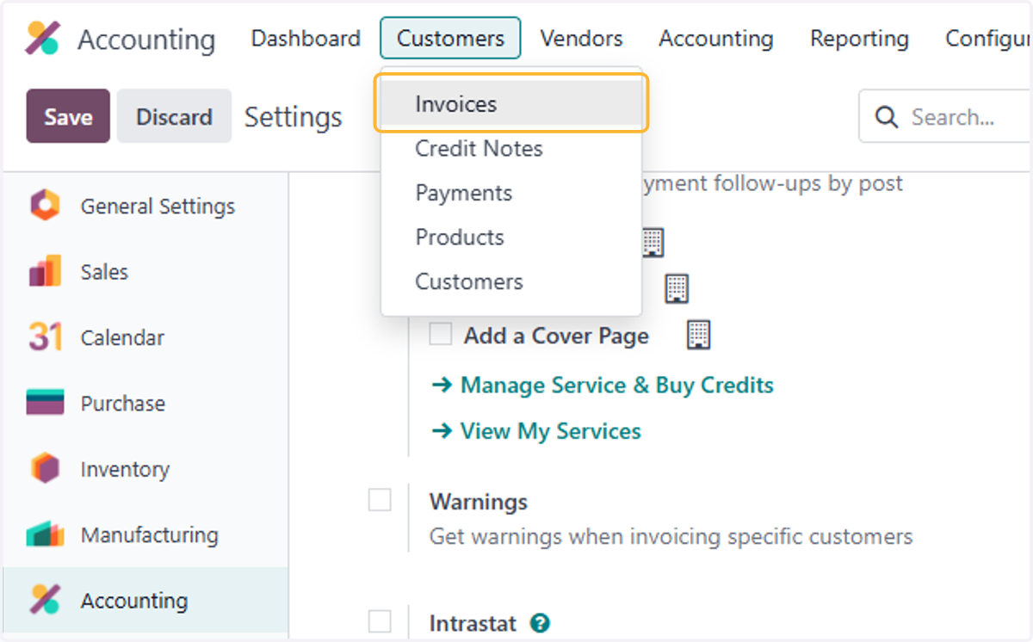Click the Intrastat setting title

click(473, 623)
